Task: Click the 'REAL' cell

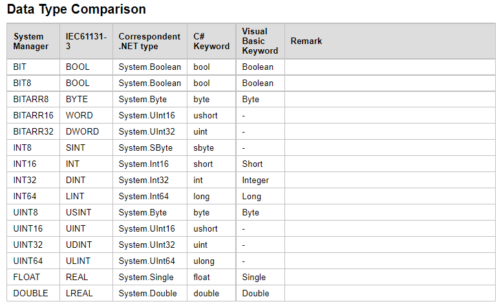Action: click(x=86, y=277)
